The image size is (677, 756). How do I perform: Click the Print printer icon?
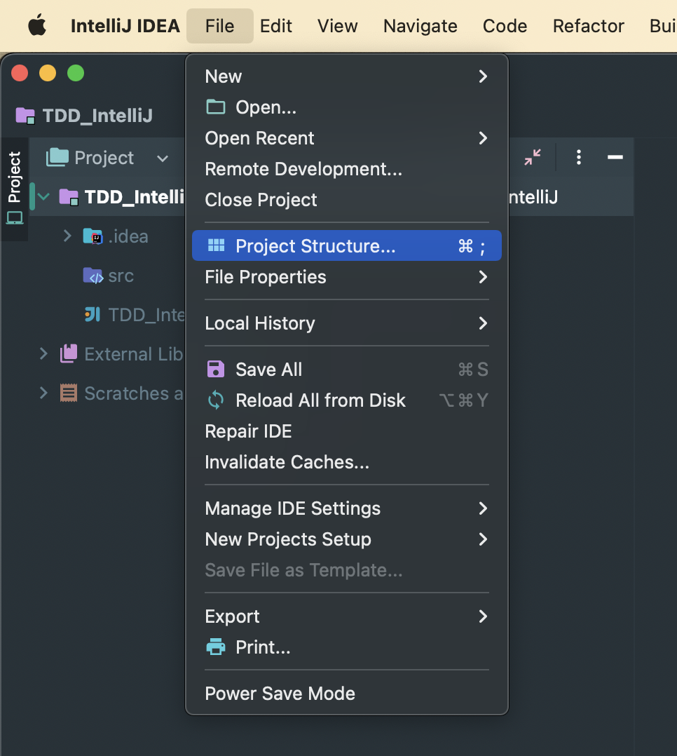click(216, 647)
